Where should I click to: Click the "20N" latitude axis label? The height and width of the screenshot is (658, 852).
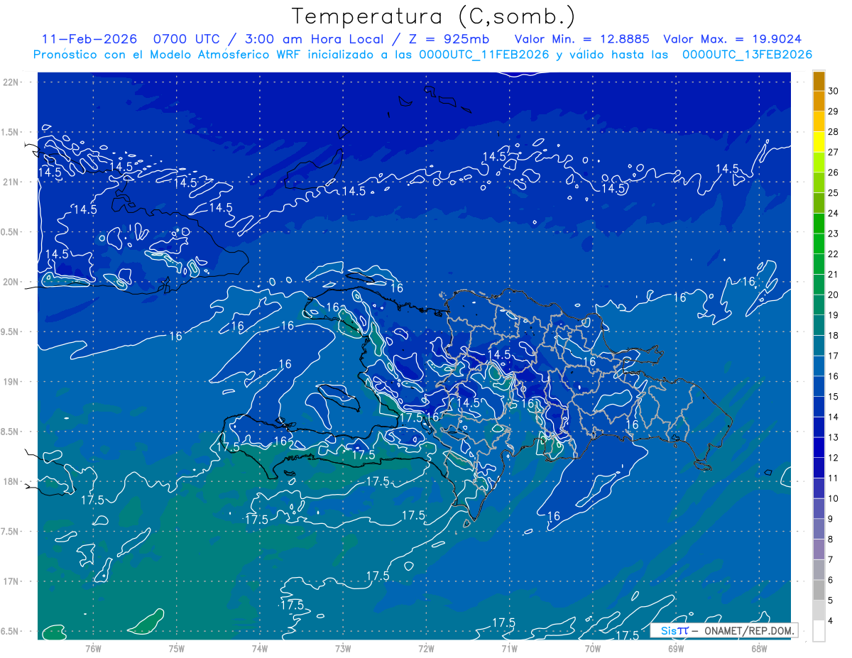[x=12, y=282]
